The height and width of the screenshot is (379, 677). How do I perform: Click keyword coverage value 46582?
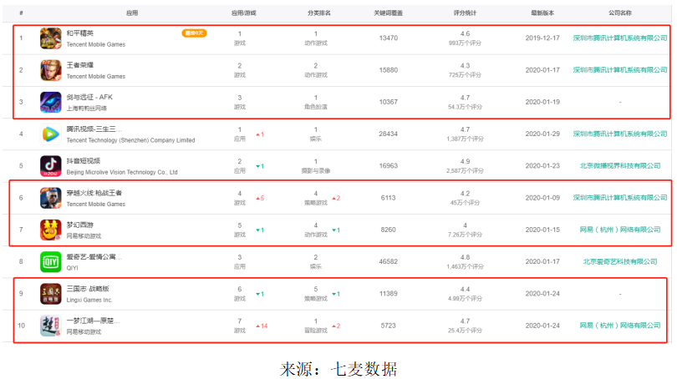(388, 261)
